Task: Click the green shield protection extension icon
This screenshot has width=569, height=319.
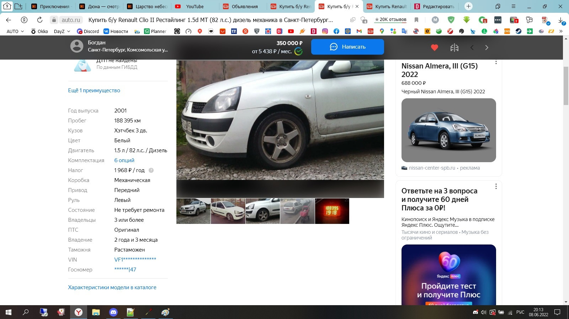Action: [x=451, y=20]
